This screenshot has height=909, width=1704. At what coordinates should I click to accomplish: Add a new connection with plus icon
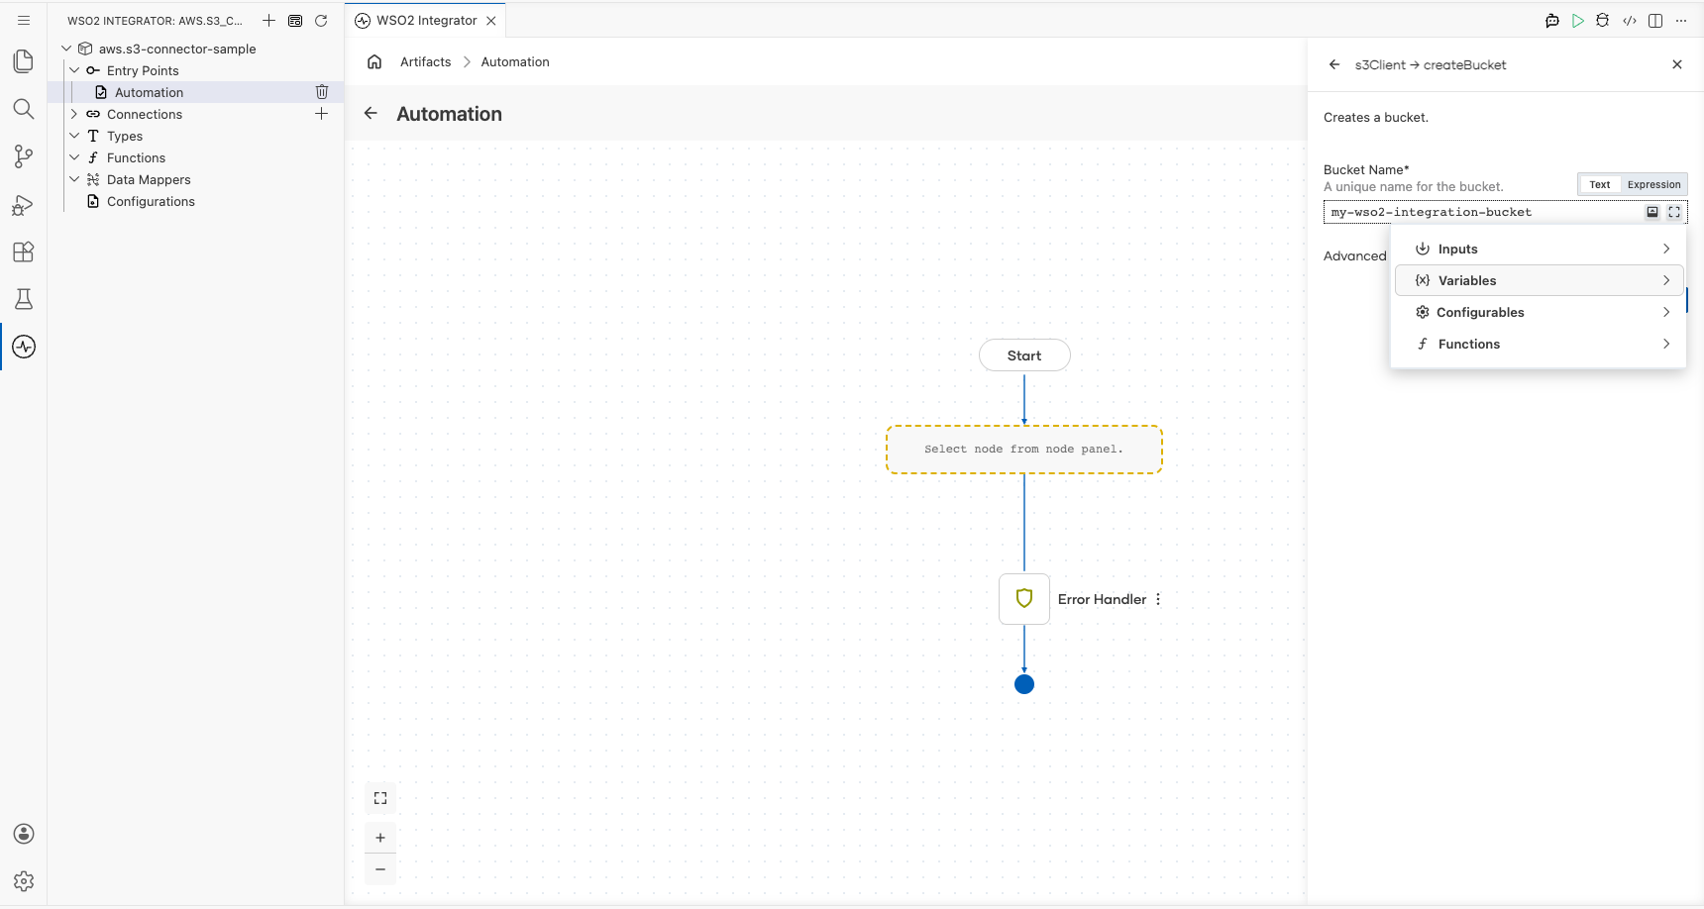tap(322, 114)
